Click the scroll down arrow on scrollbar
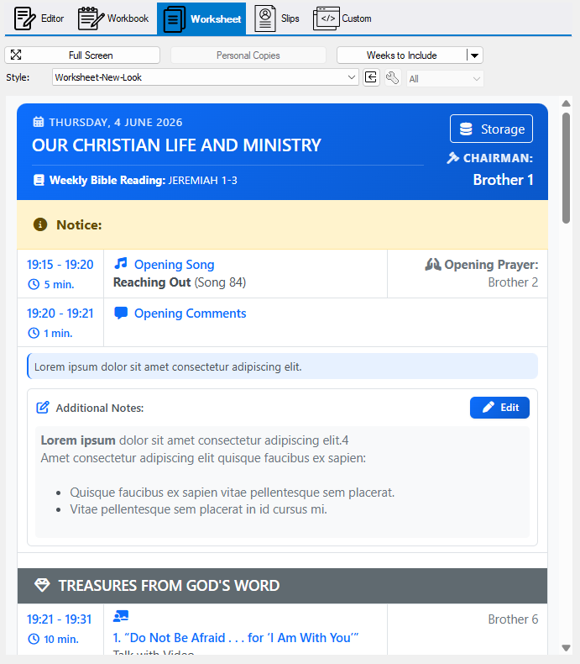Viewport: 580px width, 664px height. pyautogui.click(x=566, y=648)
